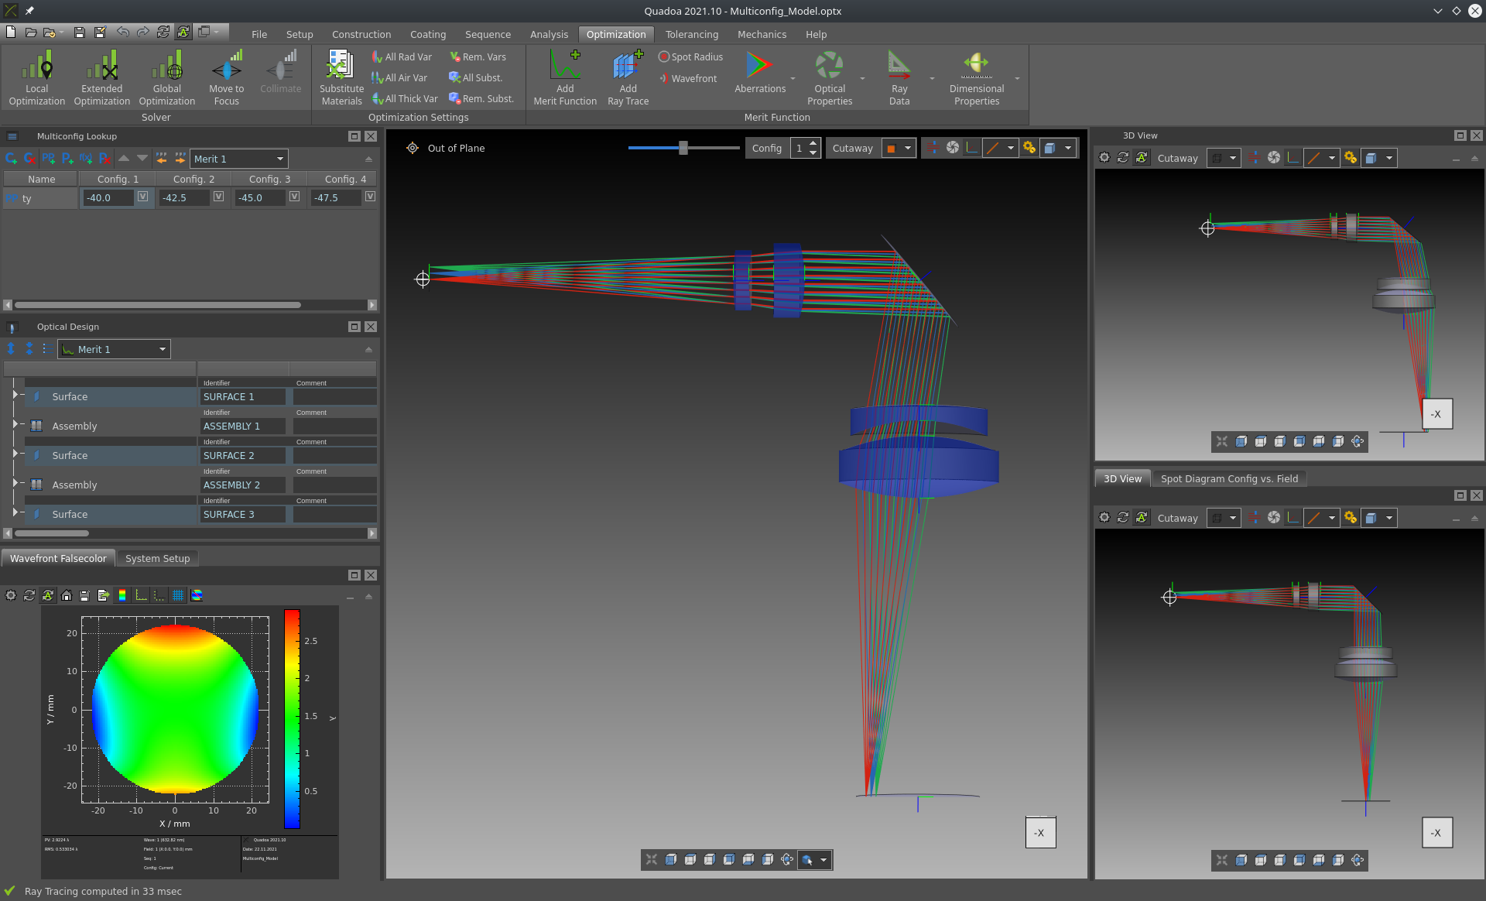
Task: Open Spot Diagram Config vs. Field tab
Action: click(1229, 478)
